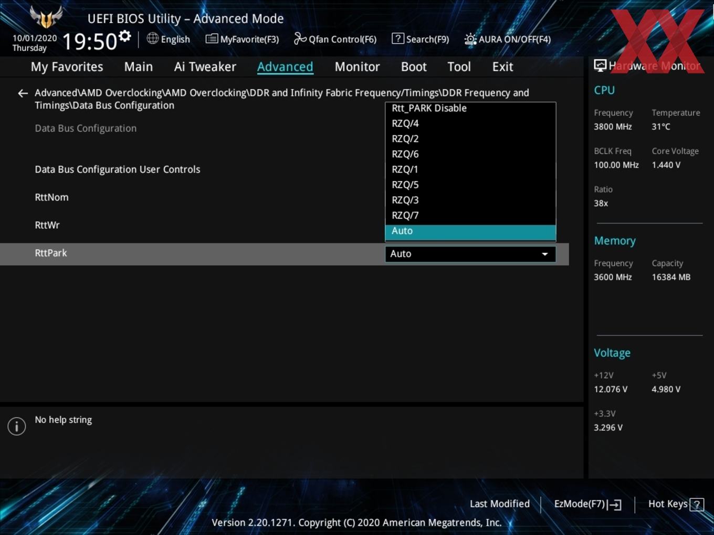Click the 100.00 MHz BCLK value

click(x=616, y=165)
